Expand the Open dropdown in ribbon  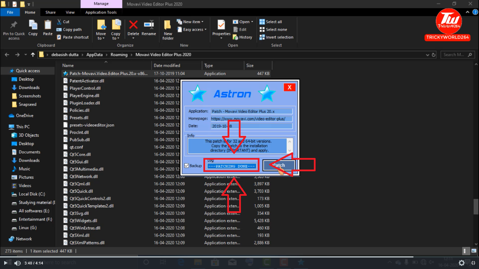pyautogui.click(x=243, y=22)
